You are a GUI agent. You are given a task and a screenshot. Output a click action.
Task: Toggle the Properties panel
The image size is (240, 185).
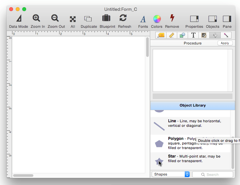[x=194, y=19]
